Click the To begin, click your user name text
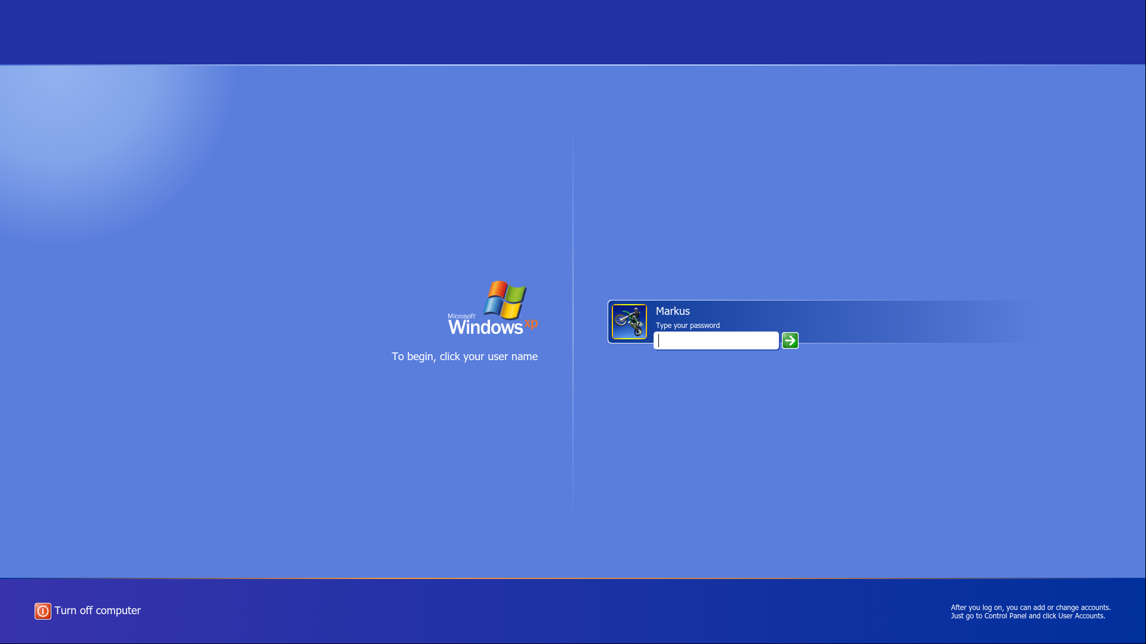Screen dimensions: 1146x644 tap(464, 357)
